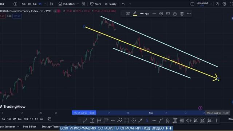Screen dimensions: 233x131
Task: Select the Ellipse drawing tool
Action: 189,120
